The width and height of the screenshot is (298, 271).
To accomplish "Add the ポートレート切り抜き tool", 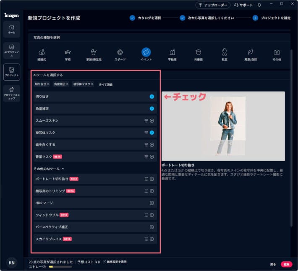I will tap(152, 179).
